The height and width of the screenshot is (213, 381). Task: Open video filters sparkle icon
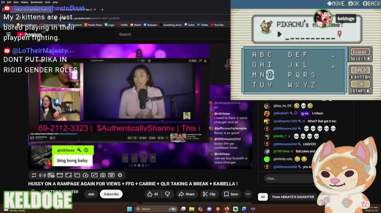[94, 175]
